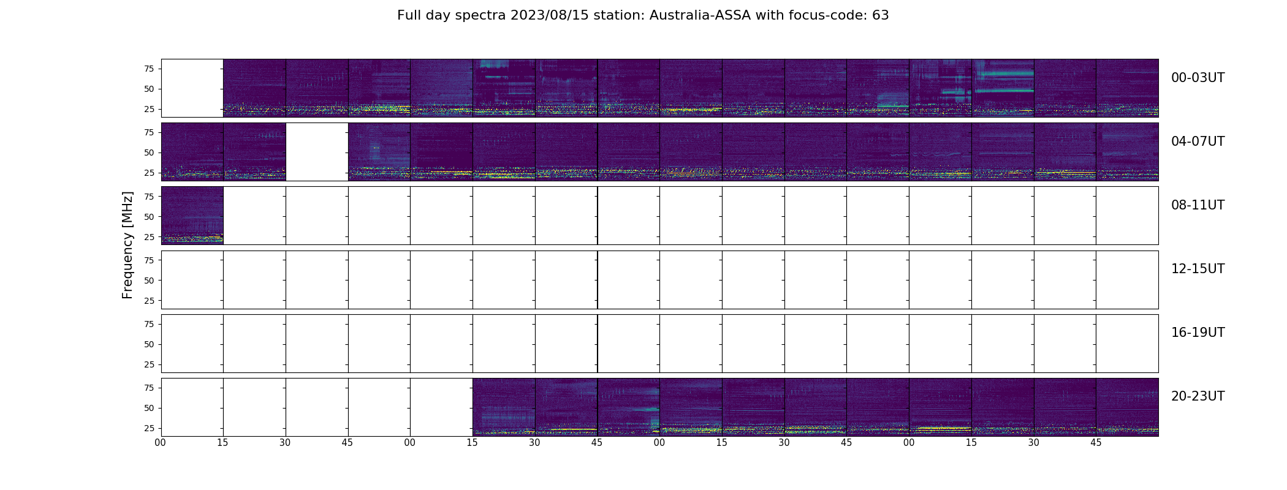Click the 25 tick label in the 00-03UT row

click(149, 109)
